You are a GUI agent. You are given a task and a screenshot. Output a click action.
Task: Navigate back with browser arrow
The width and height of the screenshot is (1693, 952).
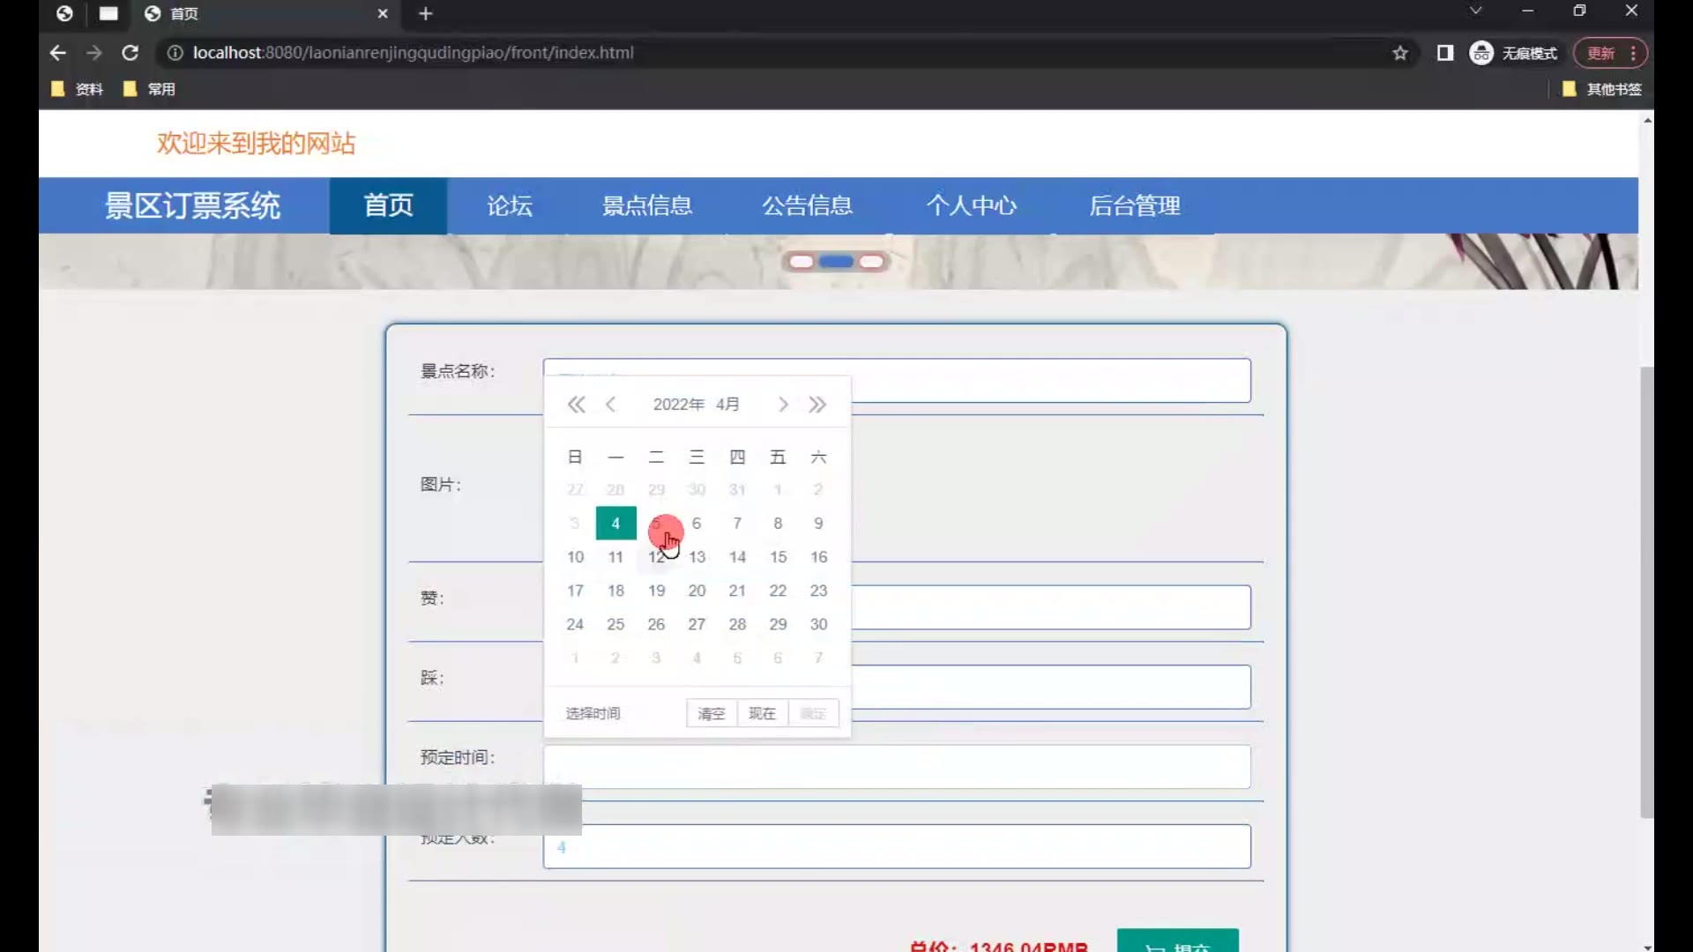pyautogui.click(x=58, y=53)
